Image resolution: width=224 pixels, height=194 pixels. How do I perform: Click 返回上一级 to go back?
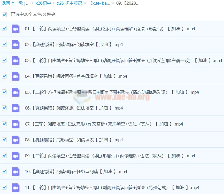pyautogui.click(x=12, y=3)
